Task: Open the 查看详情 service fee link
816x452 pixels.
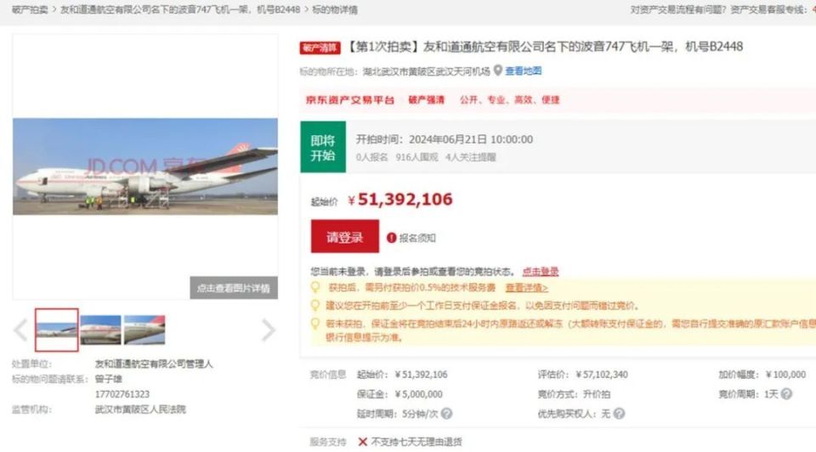Action: 526,288
